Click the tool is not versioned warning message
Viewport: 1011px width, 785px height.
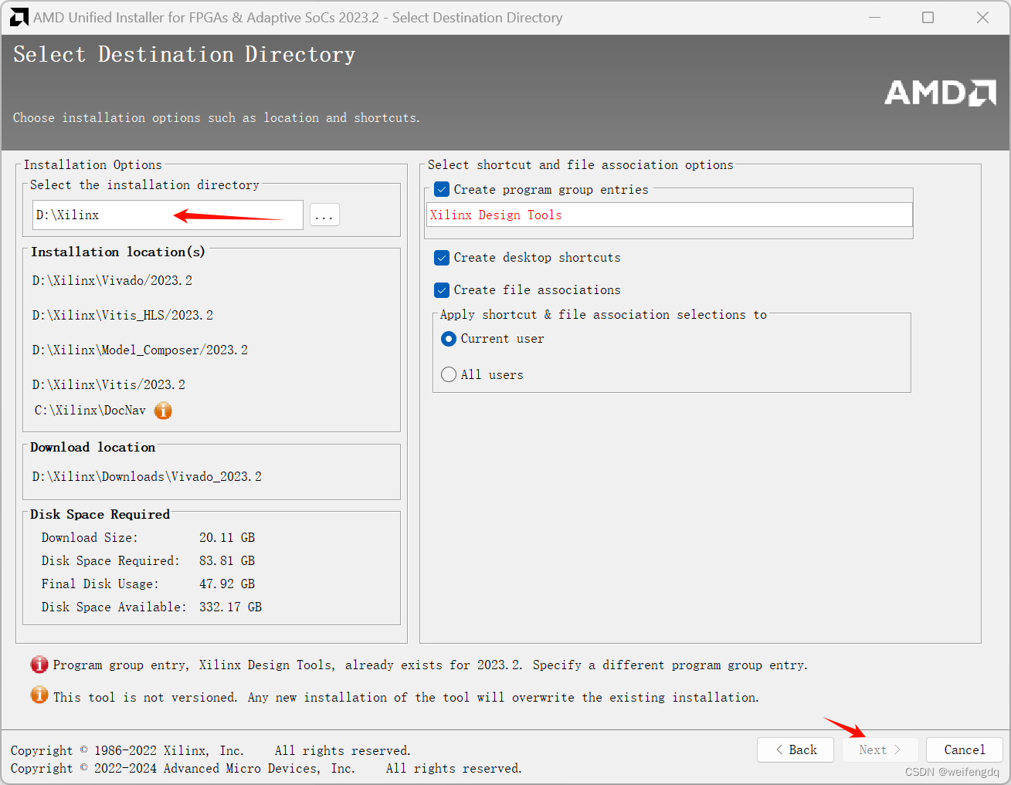pos(406,697)
